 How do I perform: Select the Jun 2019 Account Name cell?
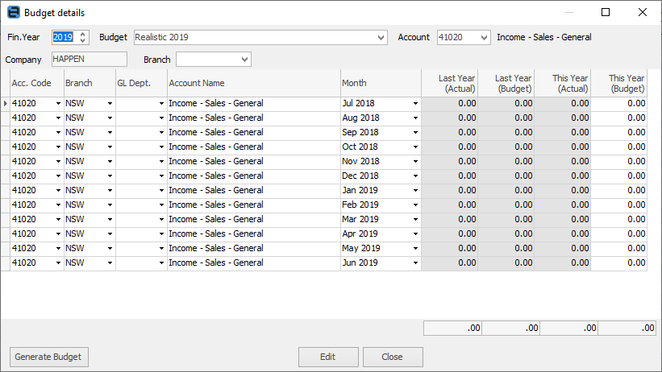pos(253,262)
